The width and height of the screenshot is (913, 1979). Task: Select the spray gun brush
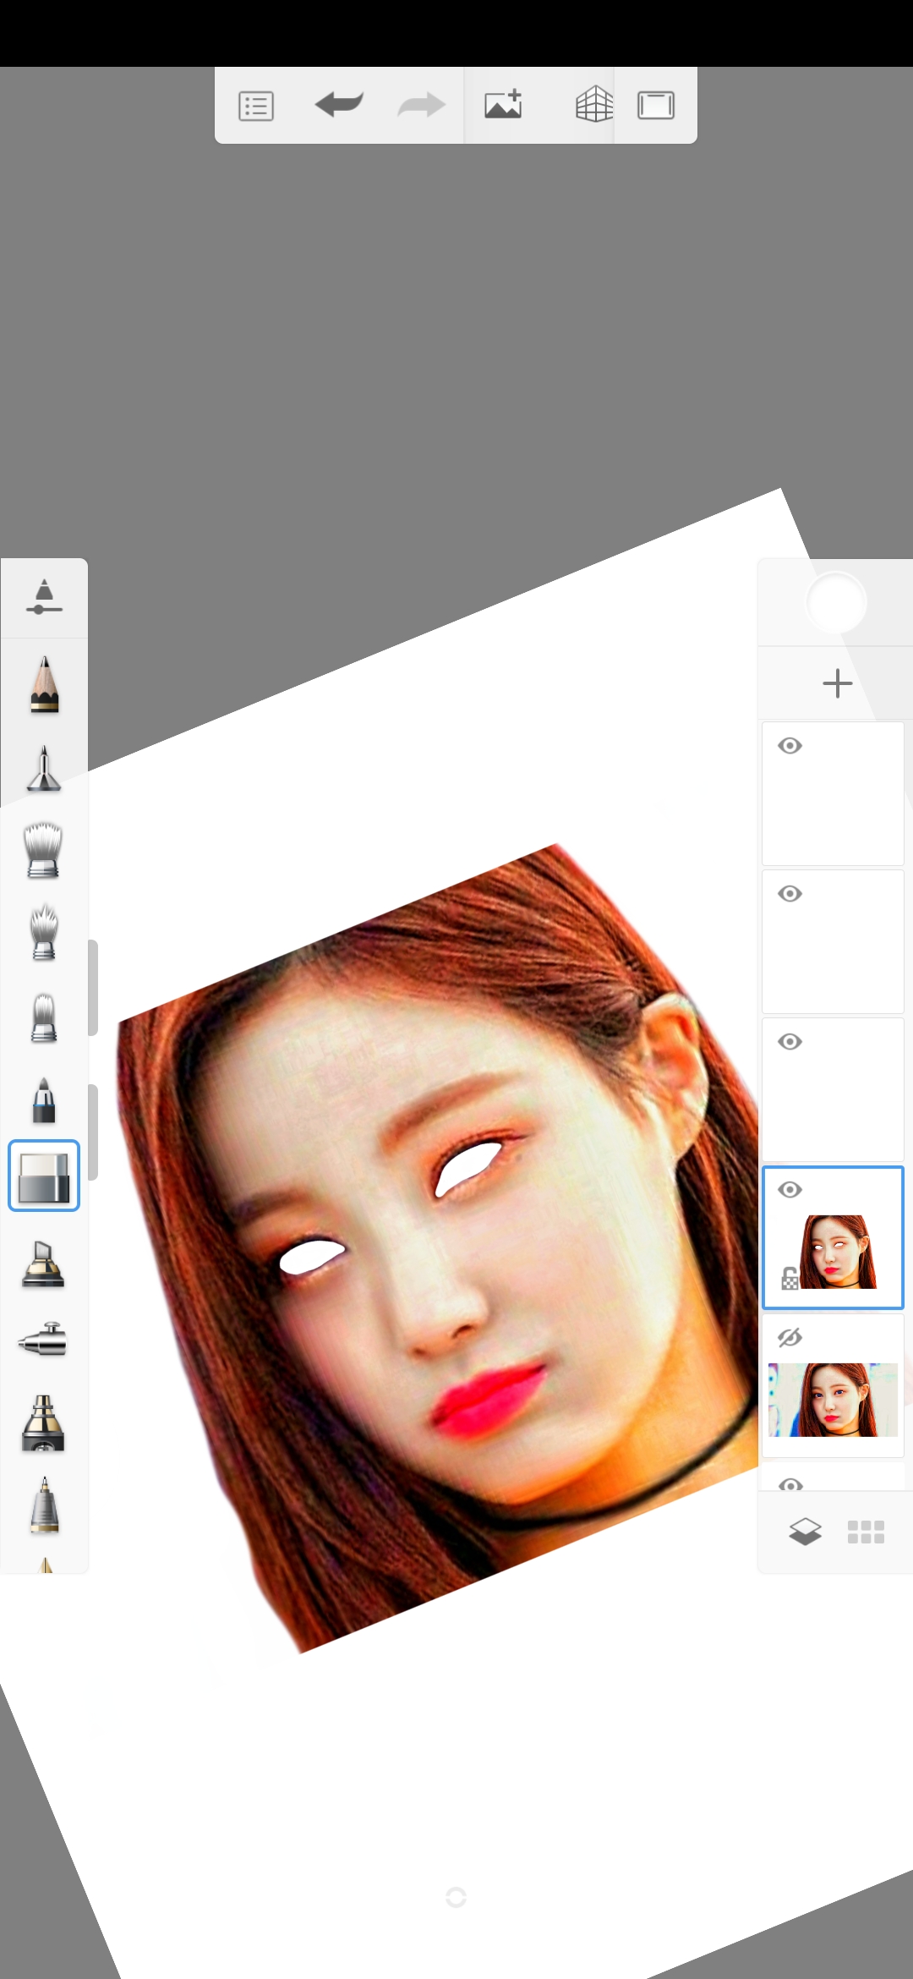coord(44,1340)
